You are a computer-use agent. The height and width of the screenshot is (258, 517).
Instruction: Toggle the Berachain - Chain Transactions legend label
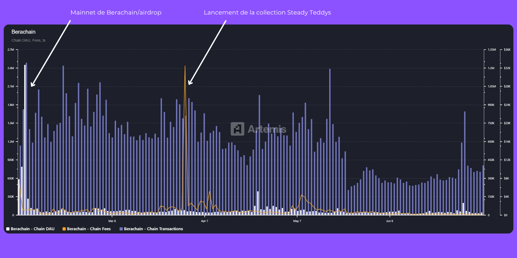point(153,229)
